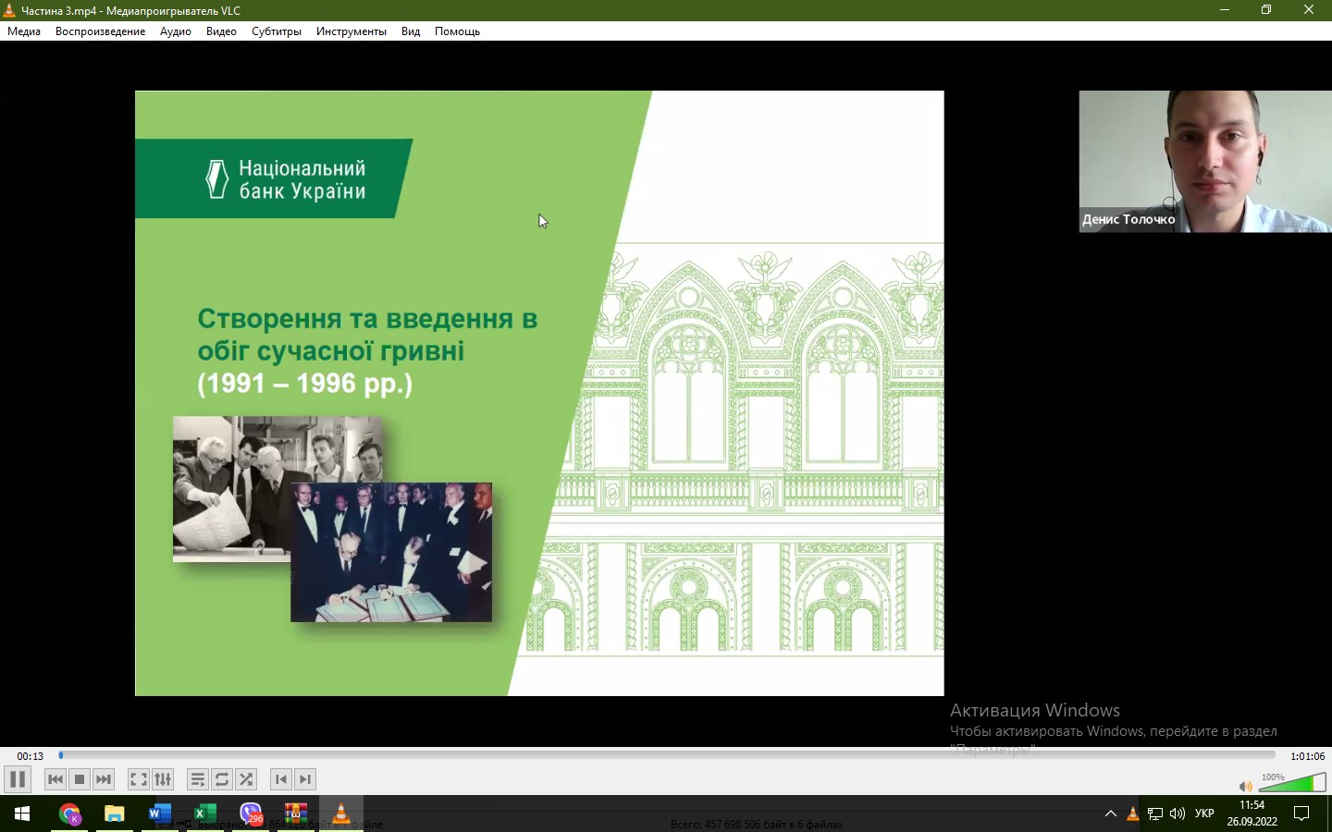Click elapsed time 00:13 label
The height and width of the screenshot is (832, 1332).
click(31, 756)
